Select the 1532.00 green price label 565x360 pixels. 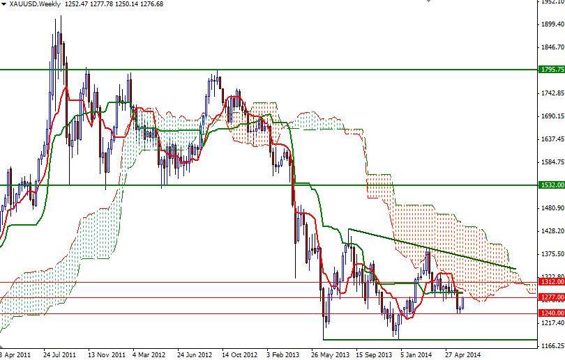pyautogui.click(x=551, y=185)
